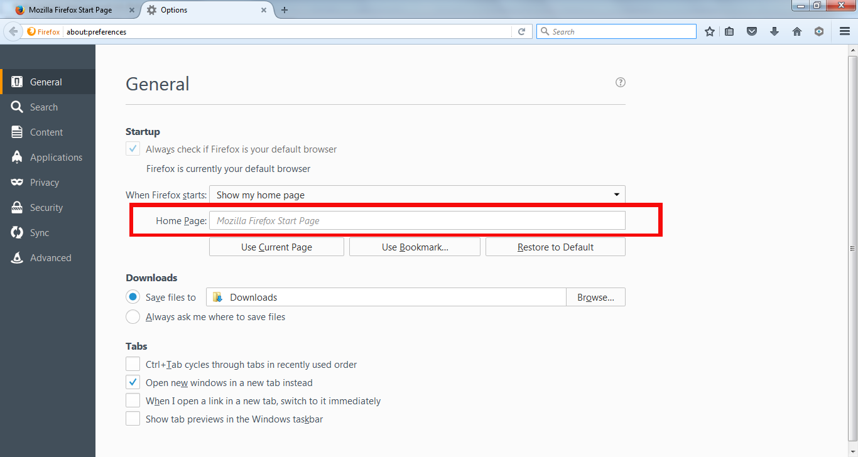The height and width of the screenshot is (457, 858).
Task: Open the help question mark icon
Action: (x=621, y=82)
